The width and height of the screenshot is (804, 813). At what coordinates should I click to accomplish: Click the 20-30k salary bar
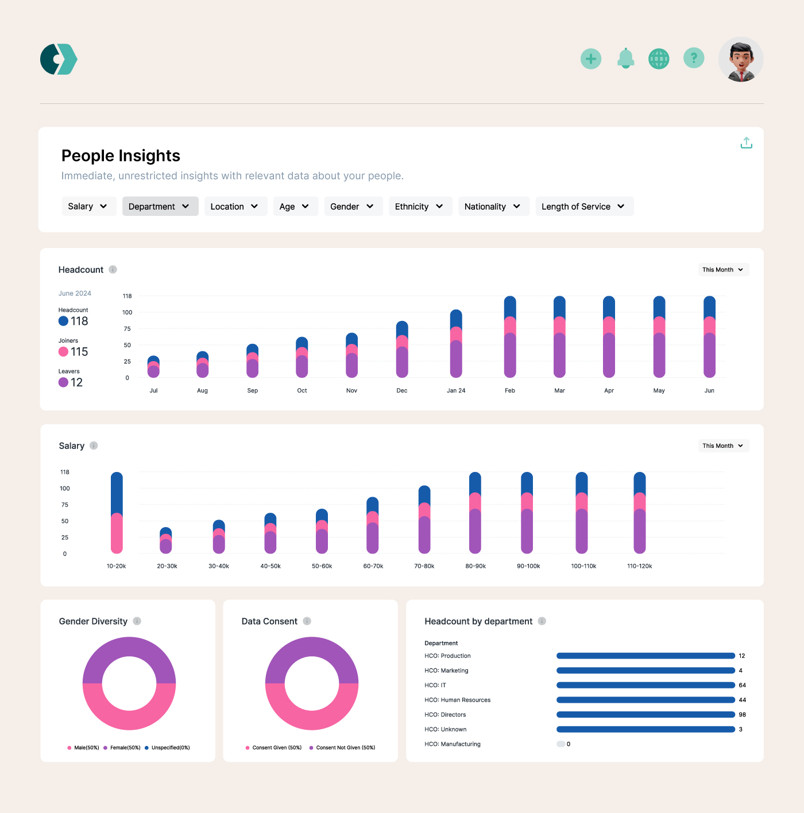(x=166, y=540)
